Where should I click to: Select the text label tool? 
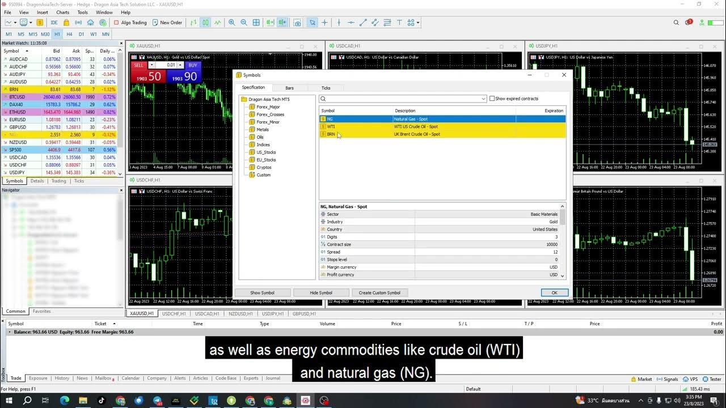coord(399,23)
